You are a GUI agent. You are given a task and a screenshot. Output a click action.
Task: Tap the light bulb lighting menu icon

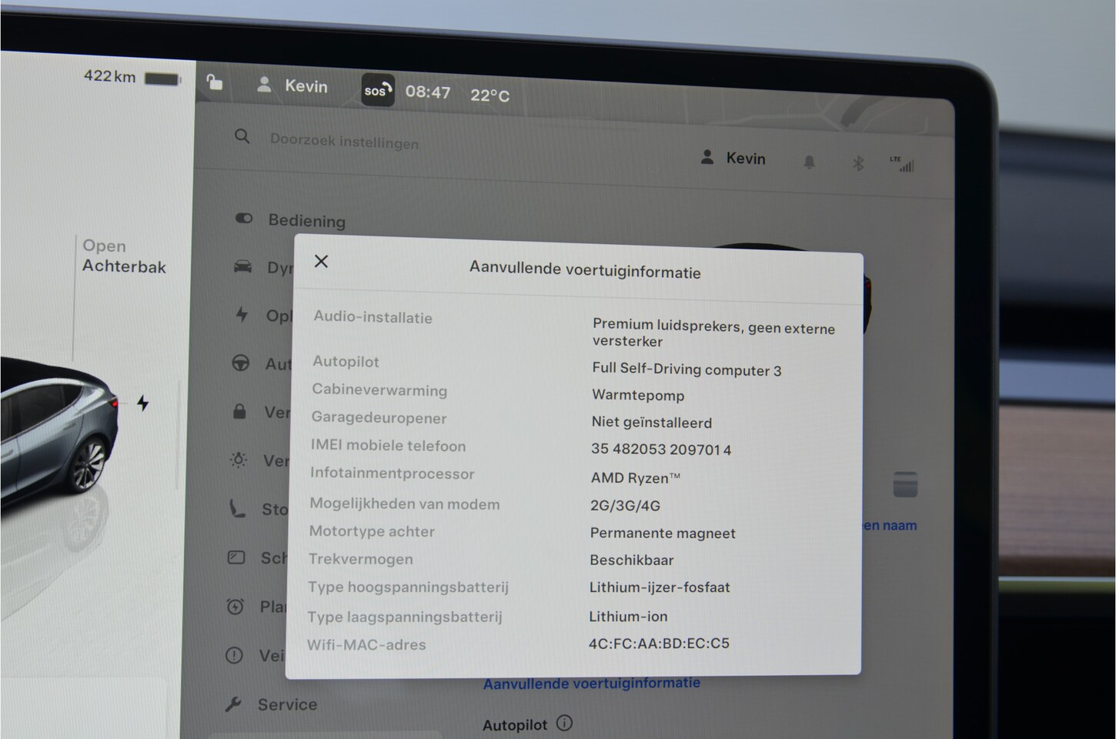[239, 460]
